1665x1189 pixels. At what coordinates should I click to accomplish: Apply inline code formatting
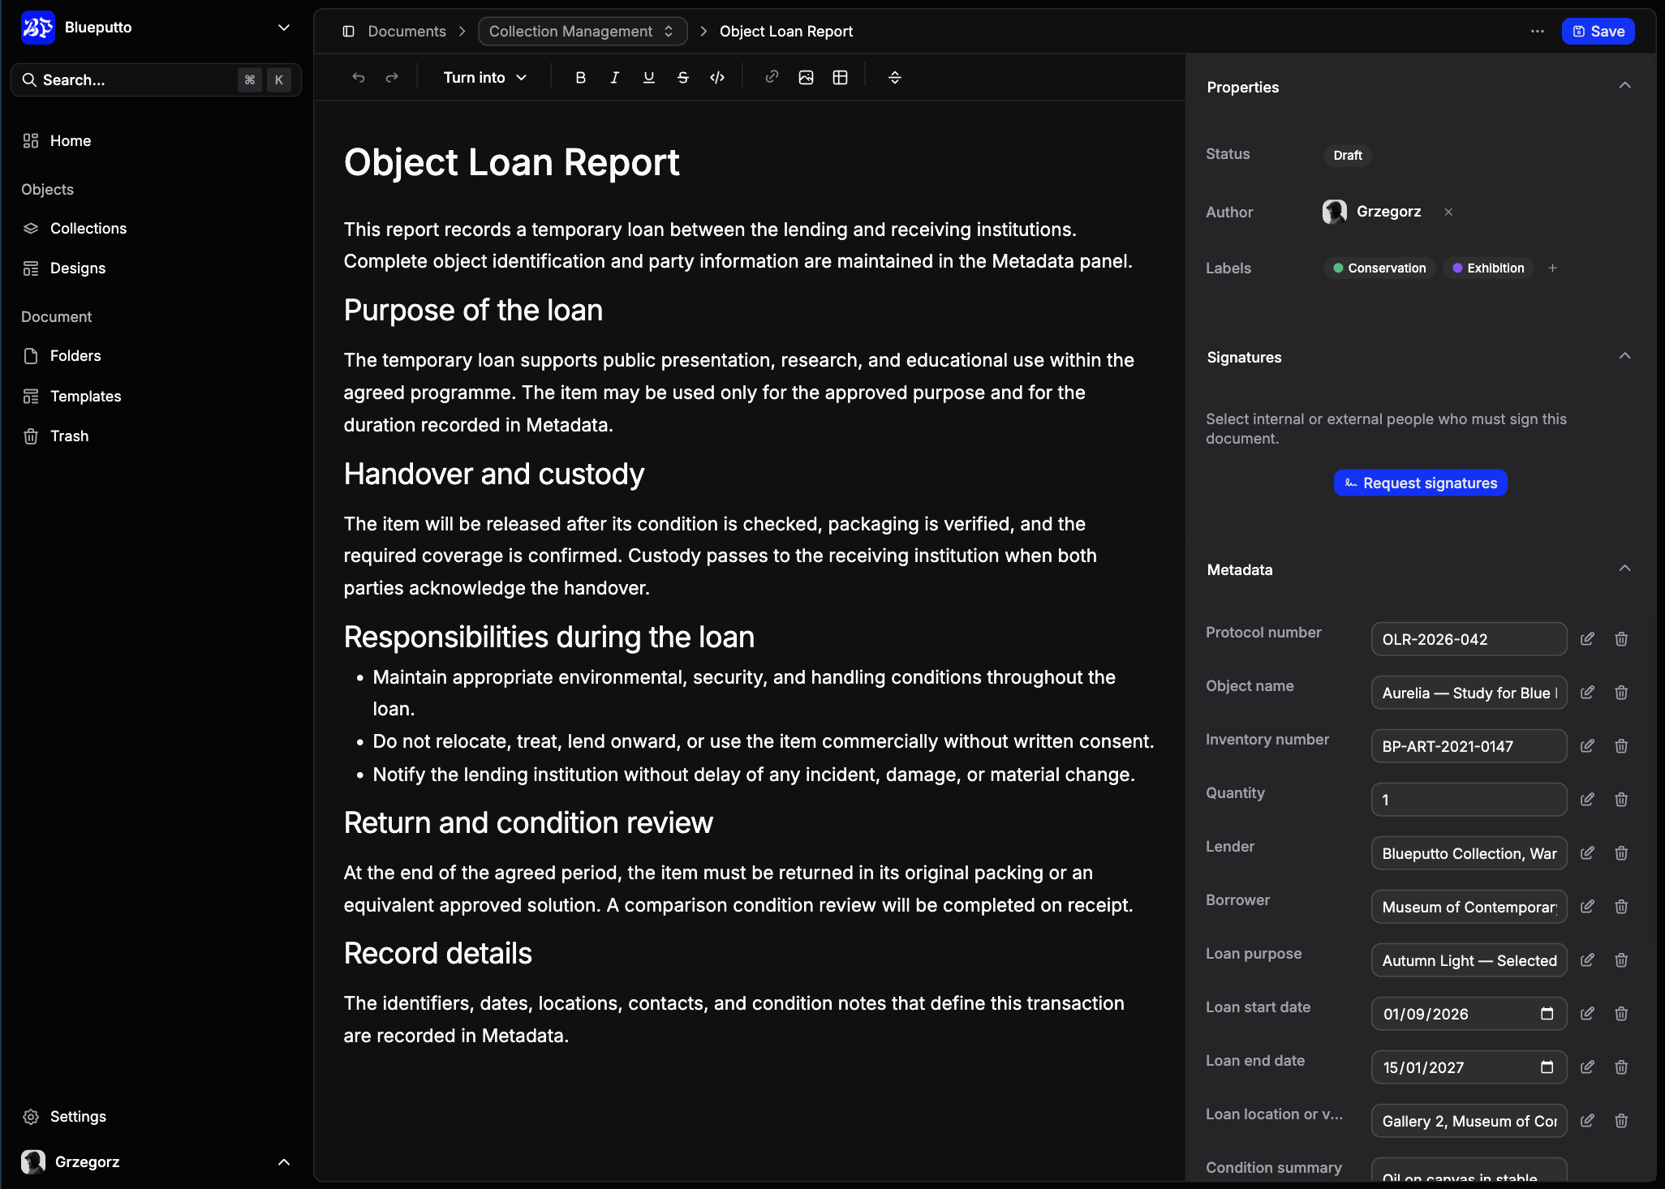point(717,78)
